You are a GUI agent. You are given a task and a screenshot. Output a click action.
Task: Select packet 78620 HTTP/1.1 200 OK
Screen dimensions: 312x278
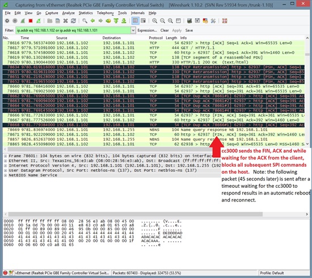point(153,62)
